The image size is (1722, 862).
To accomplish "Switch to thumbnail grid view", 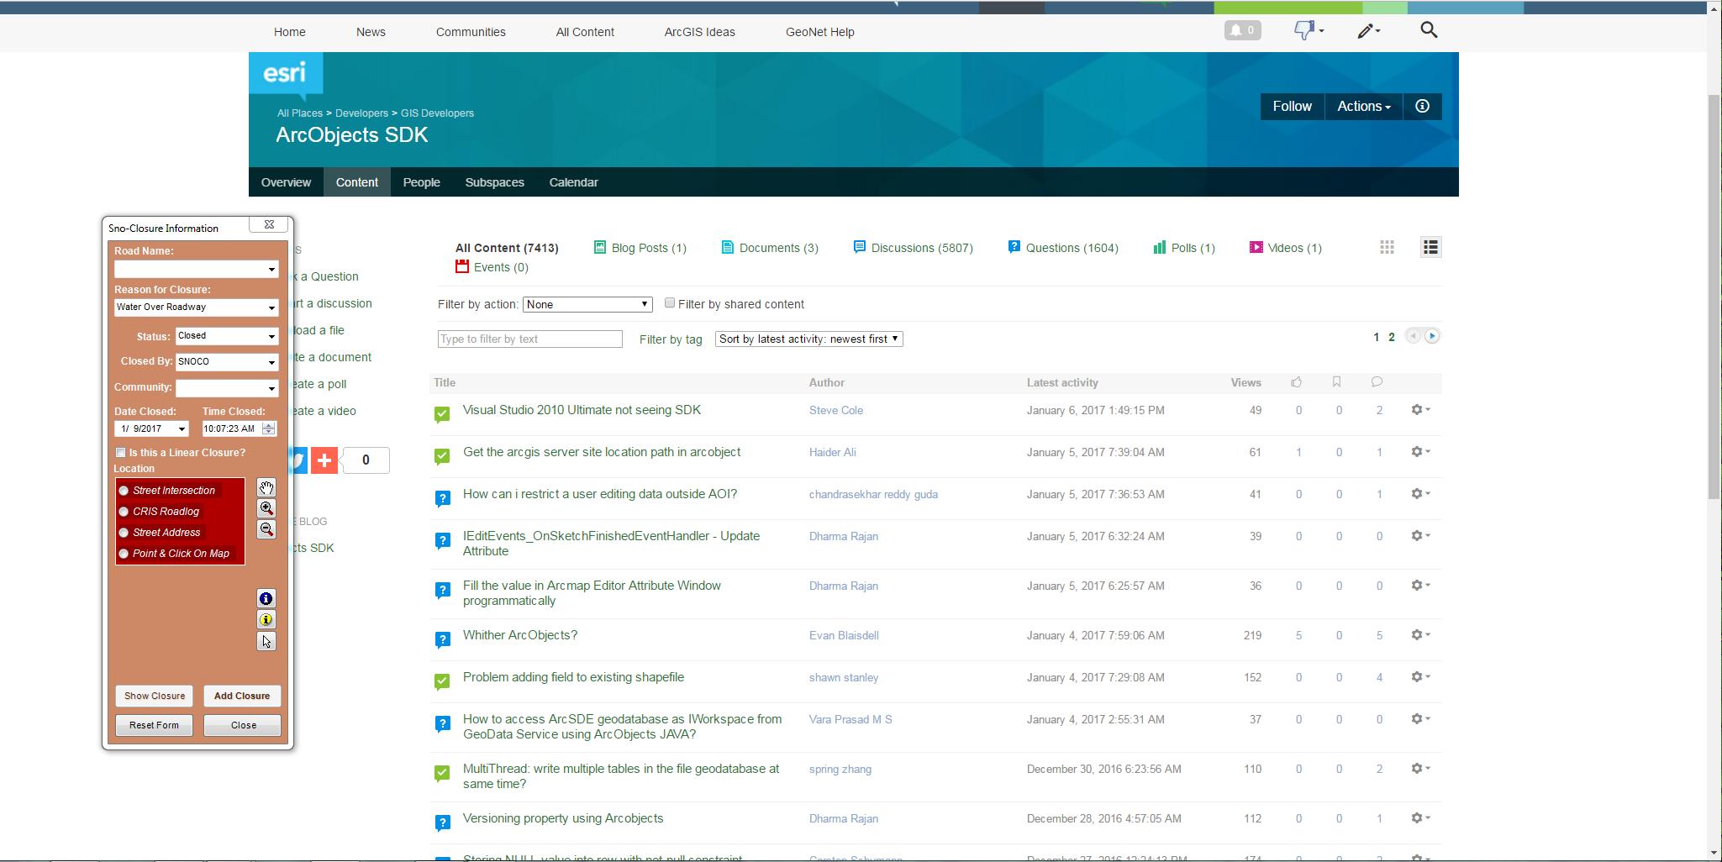I will pyautogui.click(x=1388, y=247).
